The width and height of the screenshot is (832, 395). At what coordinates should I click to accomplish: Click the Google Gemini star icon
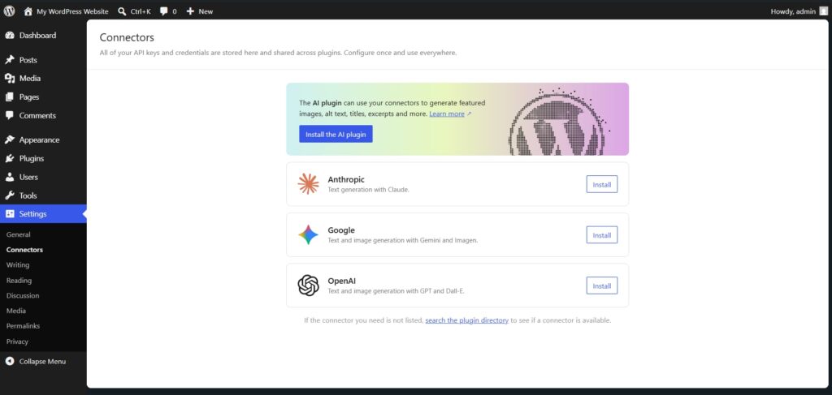click(308, 235)
